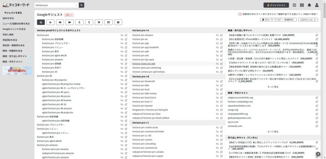Open Q&Aを見る in sidebar
The image size is (326, 159).
tap(8, 18)
